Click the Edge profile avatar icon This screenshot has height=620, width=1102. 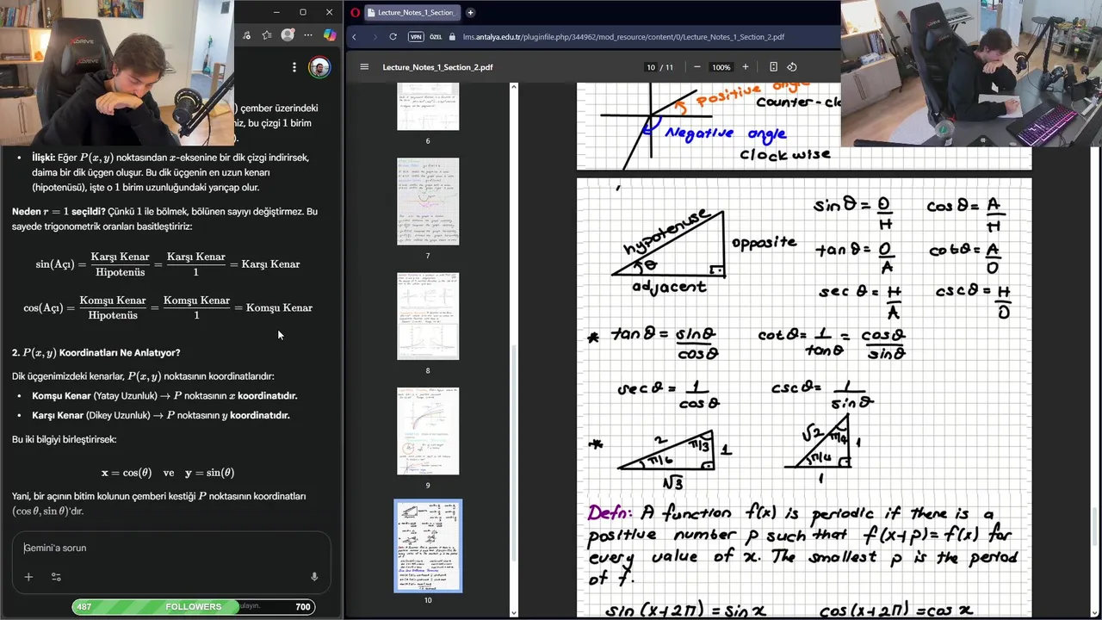pos(288,35)
